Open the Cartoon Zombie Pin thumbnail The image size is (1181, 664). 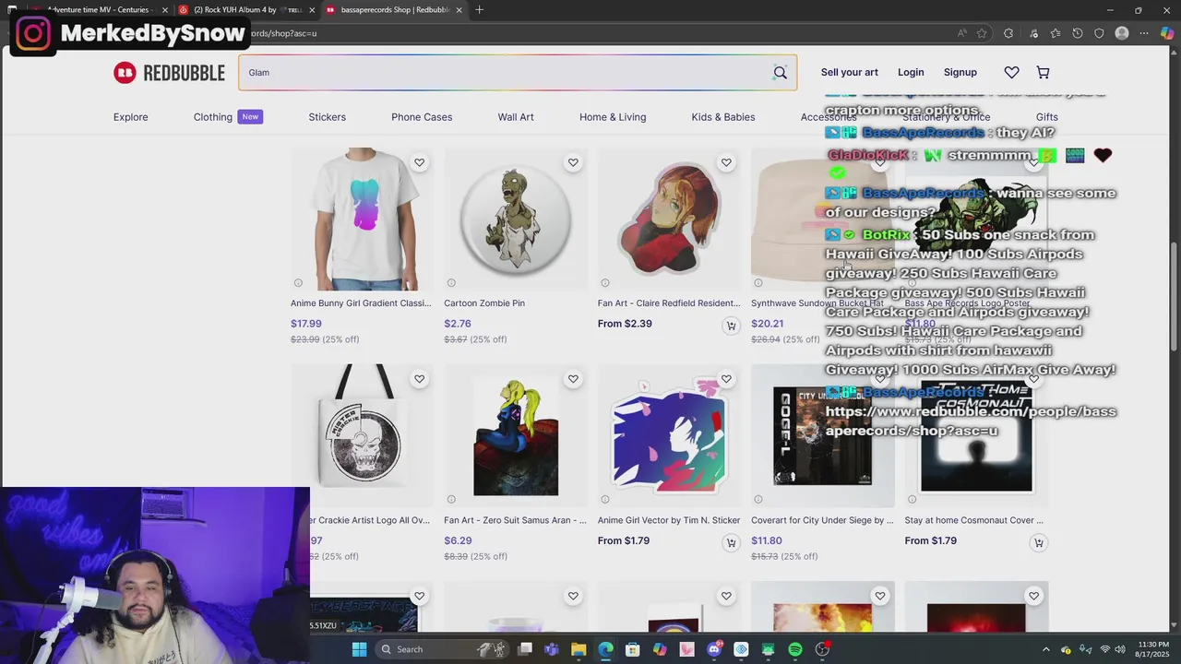(515, 219)
